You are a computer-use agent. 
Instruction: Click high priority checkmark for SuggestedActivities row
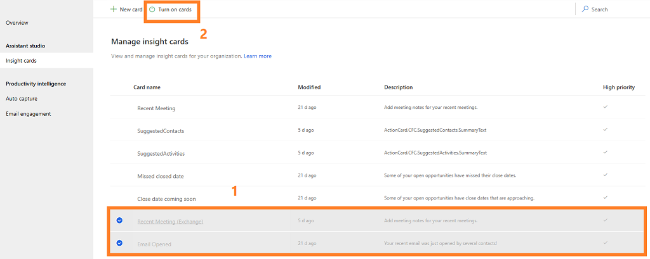(606, 153)
